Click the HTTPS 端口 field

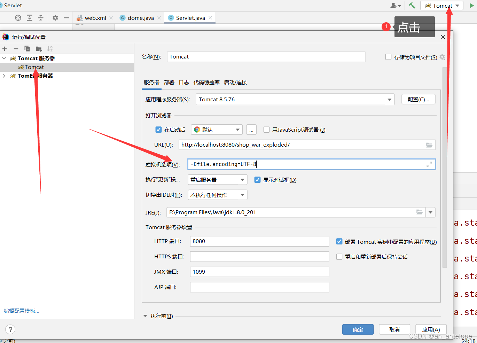259,257
